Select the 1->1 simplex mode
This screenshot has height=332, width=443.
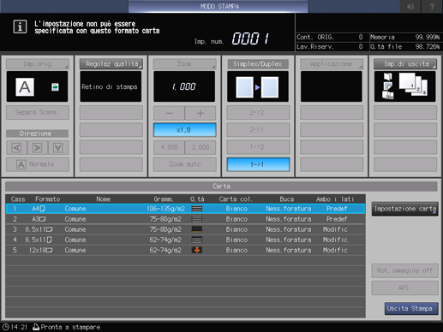tap(258, 164)
